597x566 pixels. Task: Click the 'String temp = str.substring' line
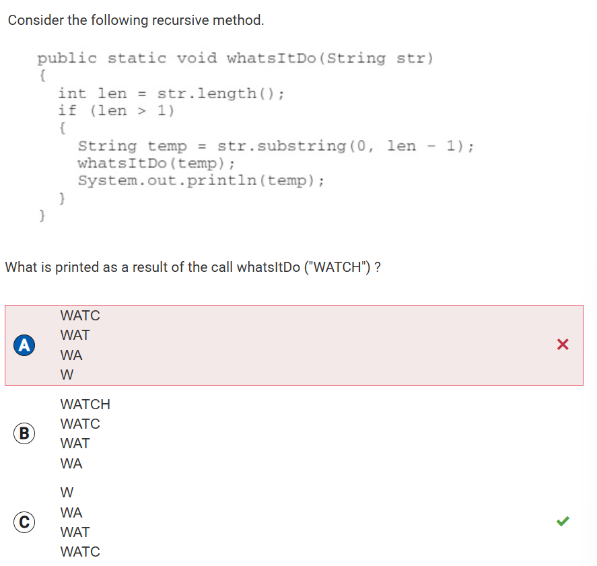click(276, 146)
